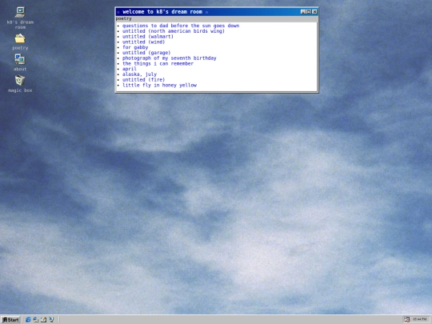Click the Start button on the taskbar

point(10,319)
